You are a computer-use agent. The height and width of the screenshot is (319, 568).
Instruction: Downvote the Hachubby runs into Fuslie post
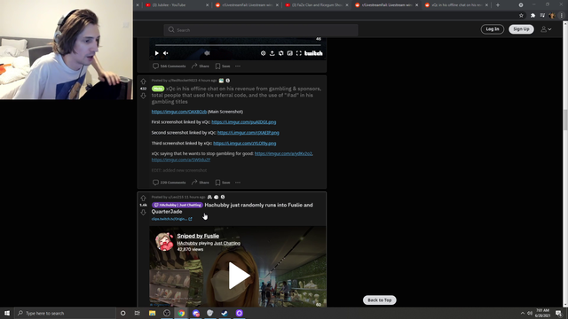[143, 213]
